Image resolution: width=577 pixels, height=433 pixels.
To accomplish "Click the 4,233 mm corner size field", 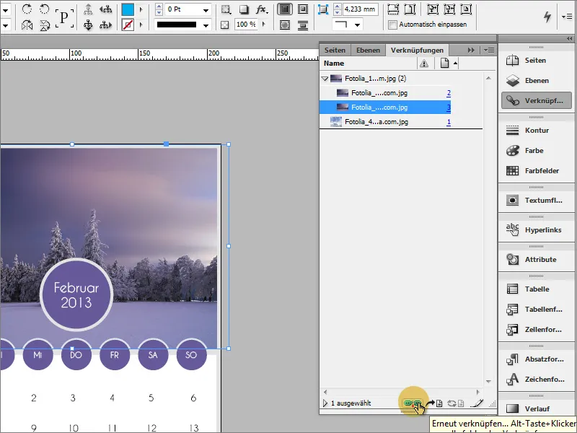I will pyautogui.click(x=360, y=9).
